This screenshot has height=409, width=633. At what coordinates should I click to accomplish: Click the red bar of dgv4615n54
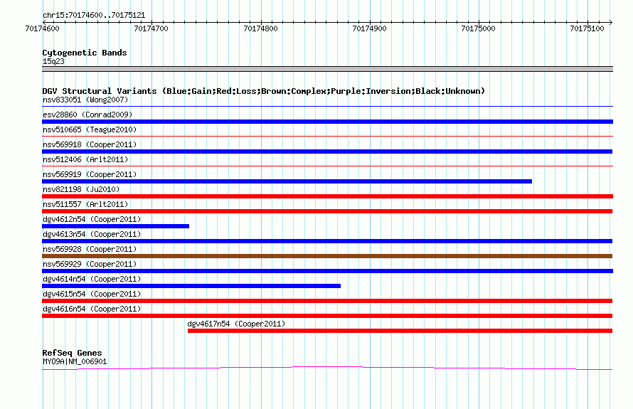[x=327, y=301]
